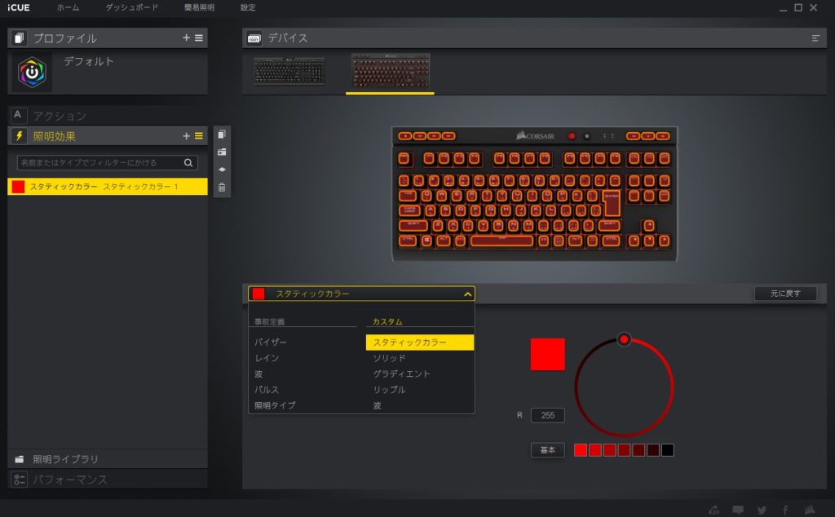Choose the predefined 波 effect
Screen dimensions: 835x517
tap(258, 373)
